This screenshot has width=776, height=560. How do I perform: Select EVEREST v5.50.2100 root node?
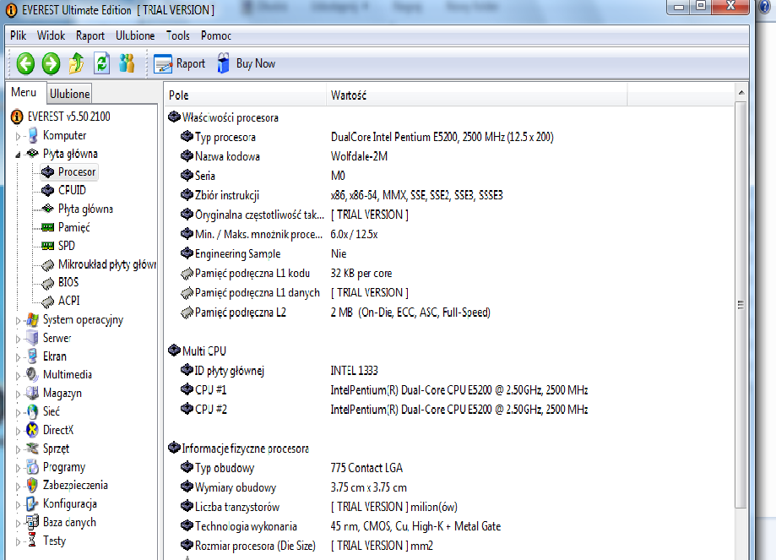pyautogui.click(x=68, y=117)
